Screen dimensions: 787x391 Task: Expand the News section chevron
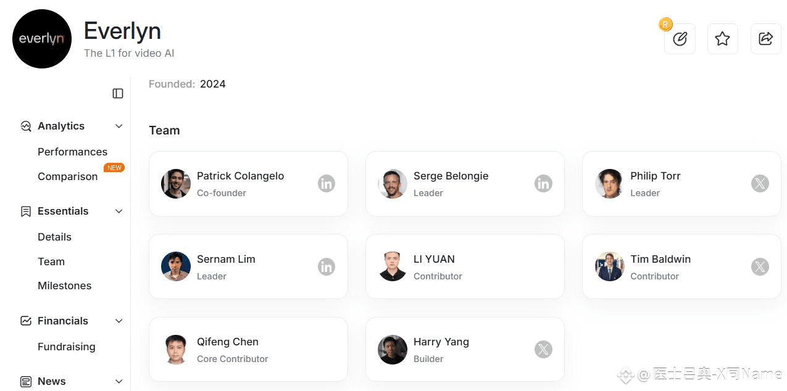119,381
